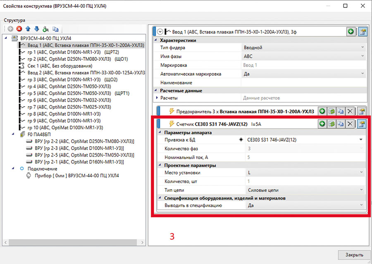This screenshot has height=264, width=372.
Task: Select гр 3 OptiMat D100N-MR1-У3 (ЩО2)
Action: (x=72, y=79)
